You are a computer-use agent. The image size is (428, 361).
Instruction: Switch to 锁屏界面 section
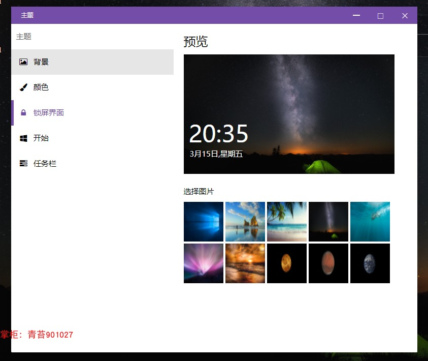coord(92,112)
